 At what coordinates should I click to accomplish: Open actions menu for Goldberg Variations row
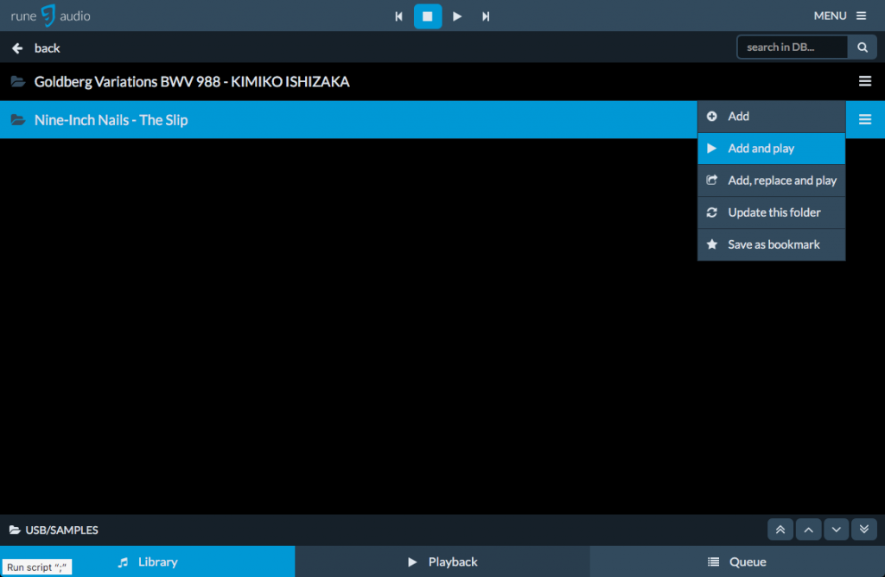(864, 81)
